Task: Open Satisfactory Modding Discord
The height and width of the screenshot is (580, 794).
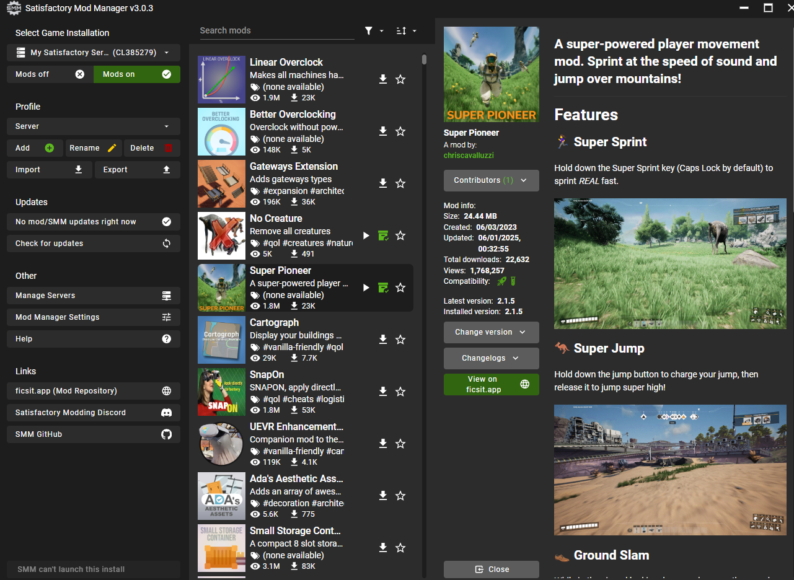Action: pos(94,413)
